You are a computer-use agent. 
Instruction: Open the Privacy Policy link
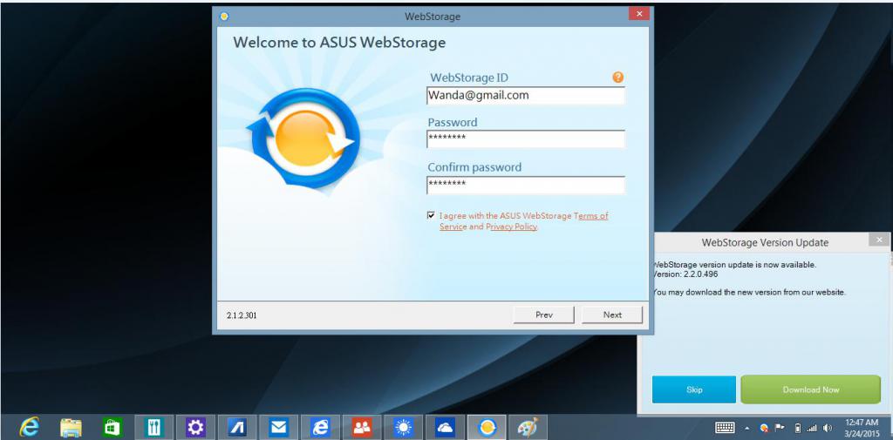[x=511, y=227]
